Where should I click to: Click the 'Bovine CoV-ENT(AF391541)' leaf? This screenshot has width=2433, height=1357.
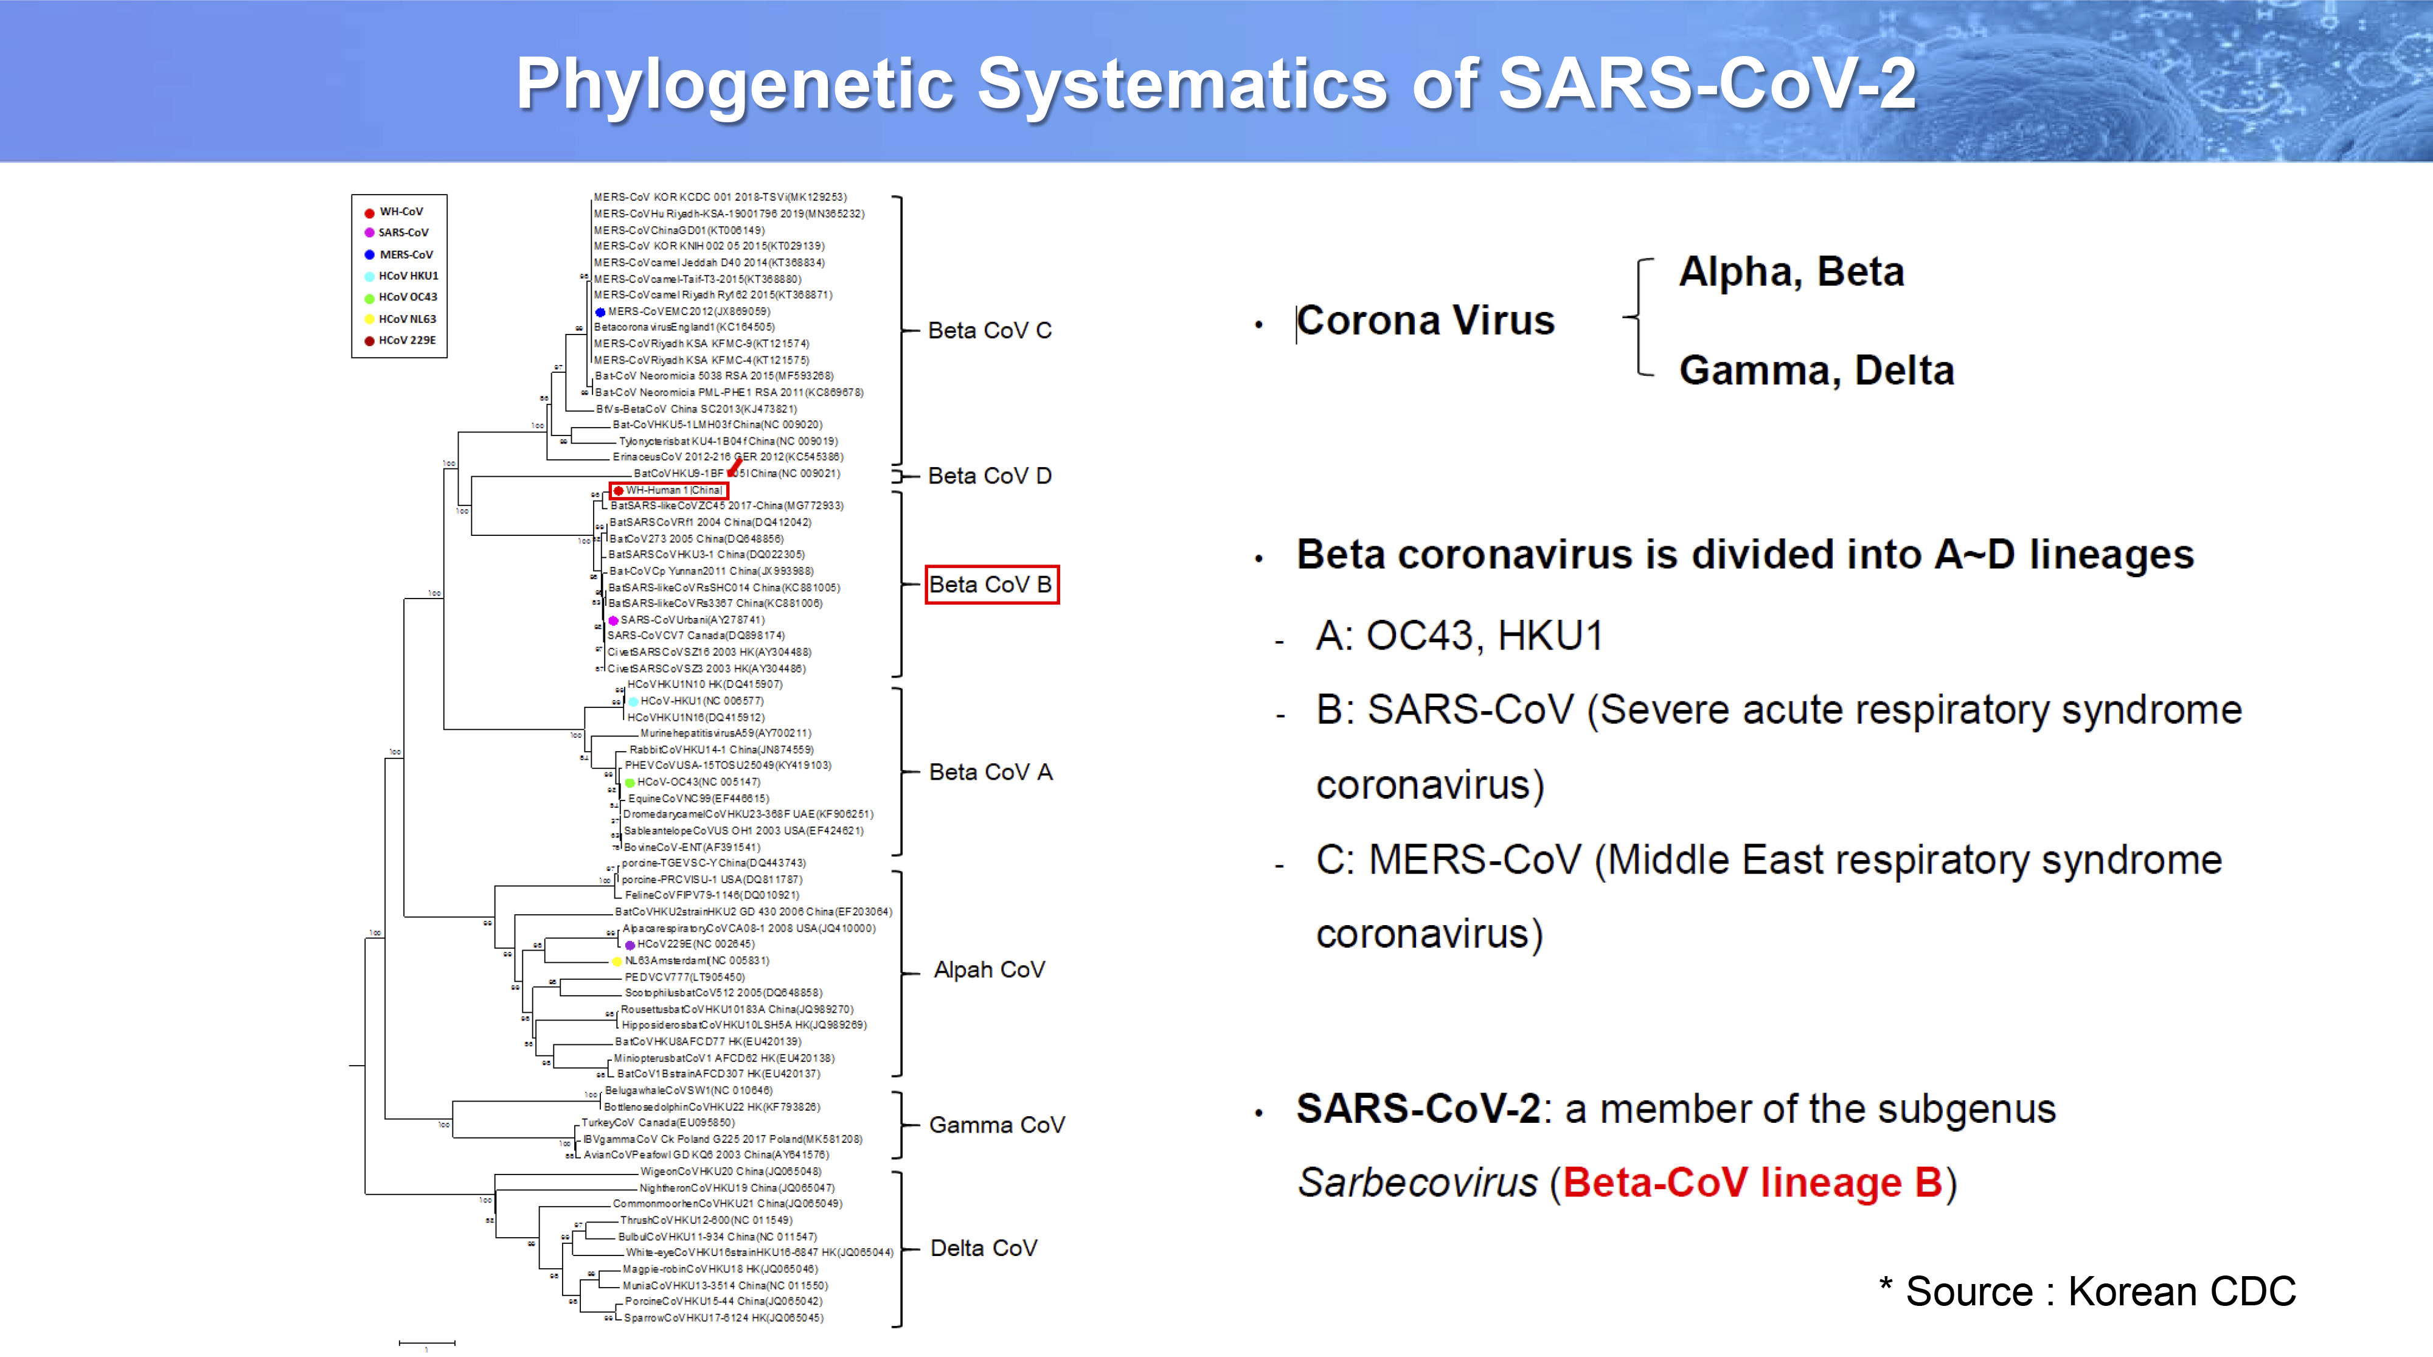[692, 847]
